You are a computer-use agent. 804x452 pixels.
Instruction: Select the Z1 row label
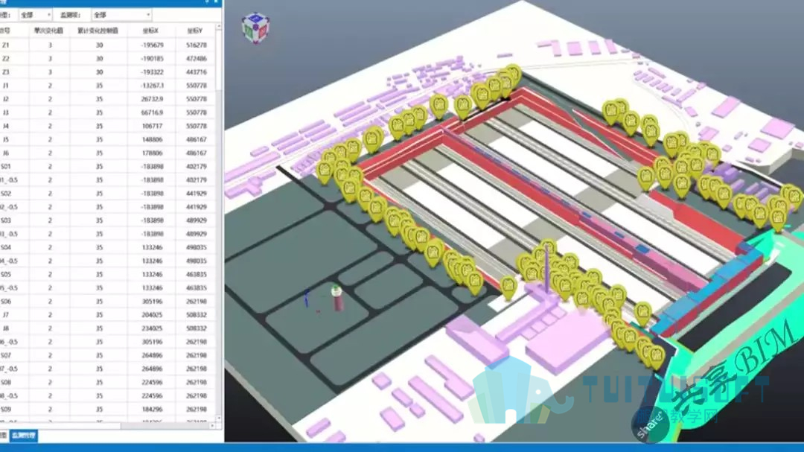(x=6, y=45)
